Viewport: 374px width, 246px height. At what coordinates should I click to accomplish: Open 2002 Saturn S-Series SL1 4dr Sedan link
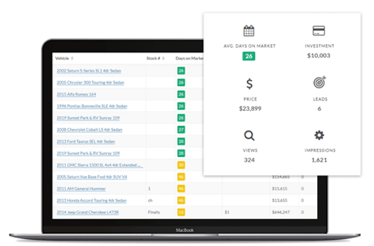pyautogui.click(x=89, y=70)
